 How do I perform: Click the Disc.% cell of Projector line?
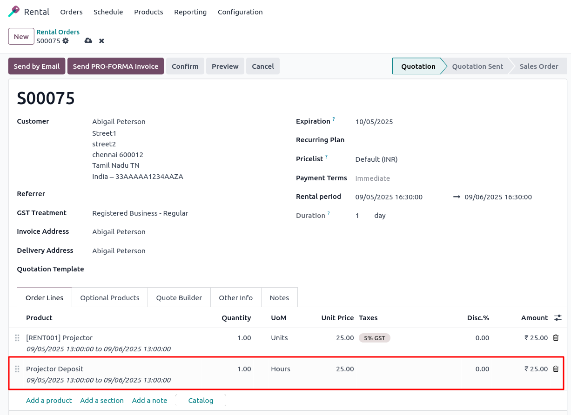tap(482, 338)
